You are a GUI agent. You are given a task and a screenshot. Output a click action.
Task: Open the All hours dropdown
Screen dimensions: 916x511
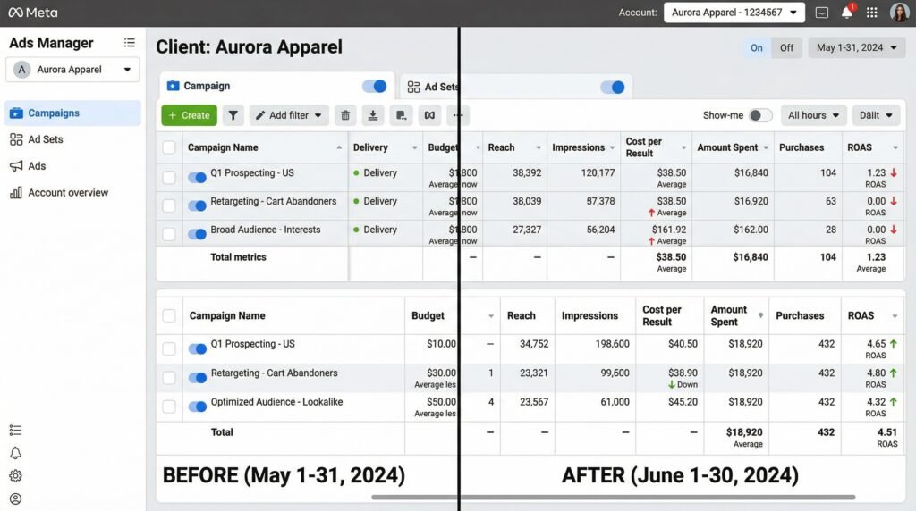(813, 115)
